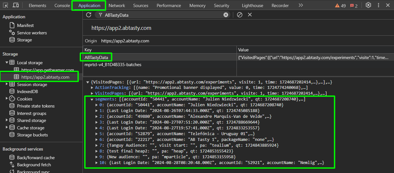The height and width of the screenshot is (173, 394).
Task: Click the Value column header
Action: [315, 50]
